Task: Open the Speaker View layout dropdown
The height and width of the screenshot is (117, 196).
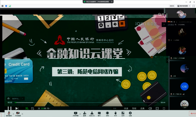Action: point(184,6)
